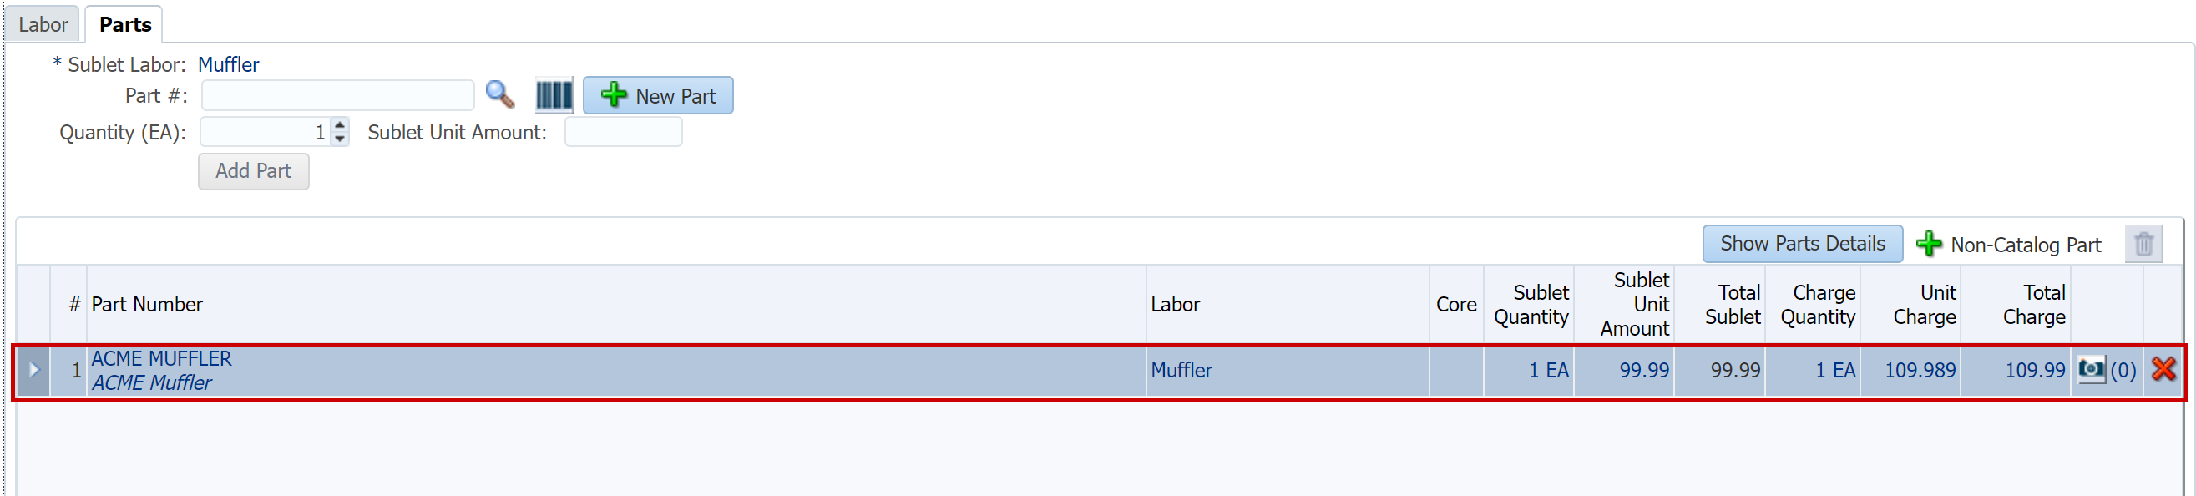Click the Sublet Unit Amount input field
This screenshot has height=496, width=2196.
coord(623,132)
